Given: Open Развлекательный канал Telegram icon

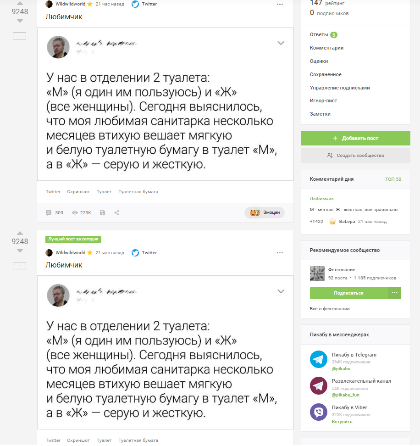Looking at the screenshot, I should point(319,385).
